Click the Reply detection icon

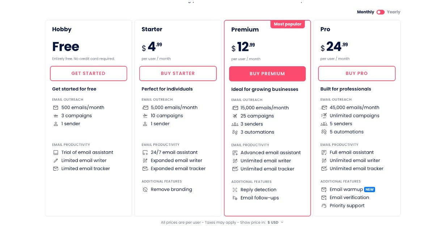[235, 190]
